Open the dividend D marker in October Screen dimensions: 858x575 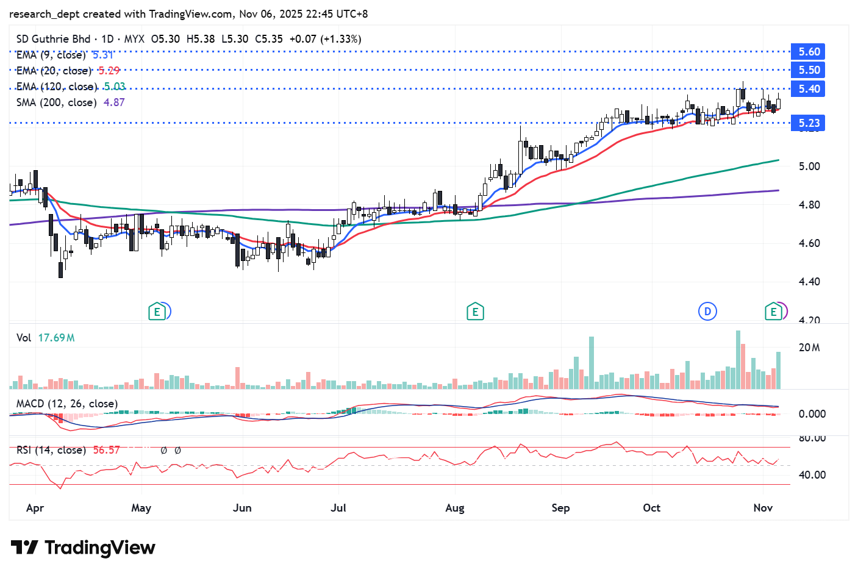[707, 312]
